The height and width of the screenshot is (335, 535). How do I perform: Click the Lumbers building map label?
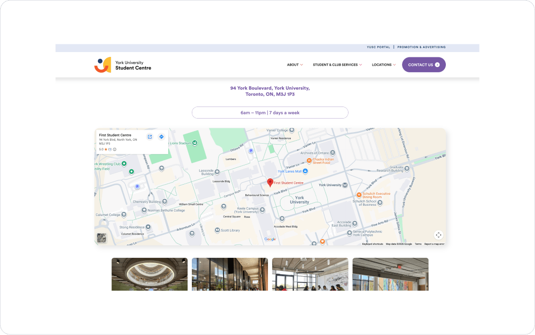coord(231,159)
